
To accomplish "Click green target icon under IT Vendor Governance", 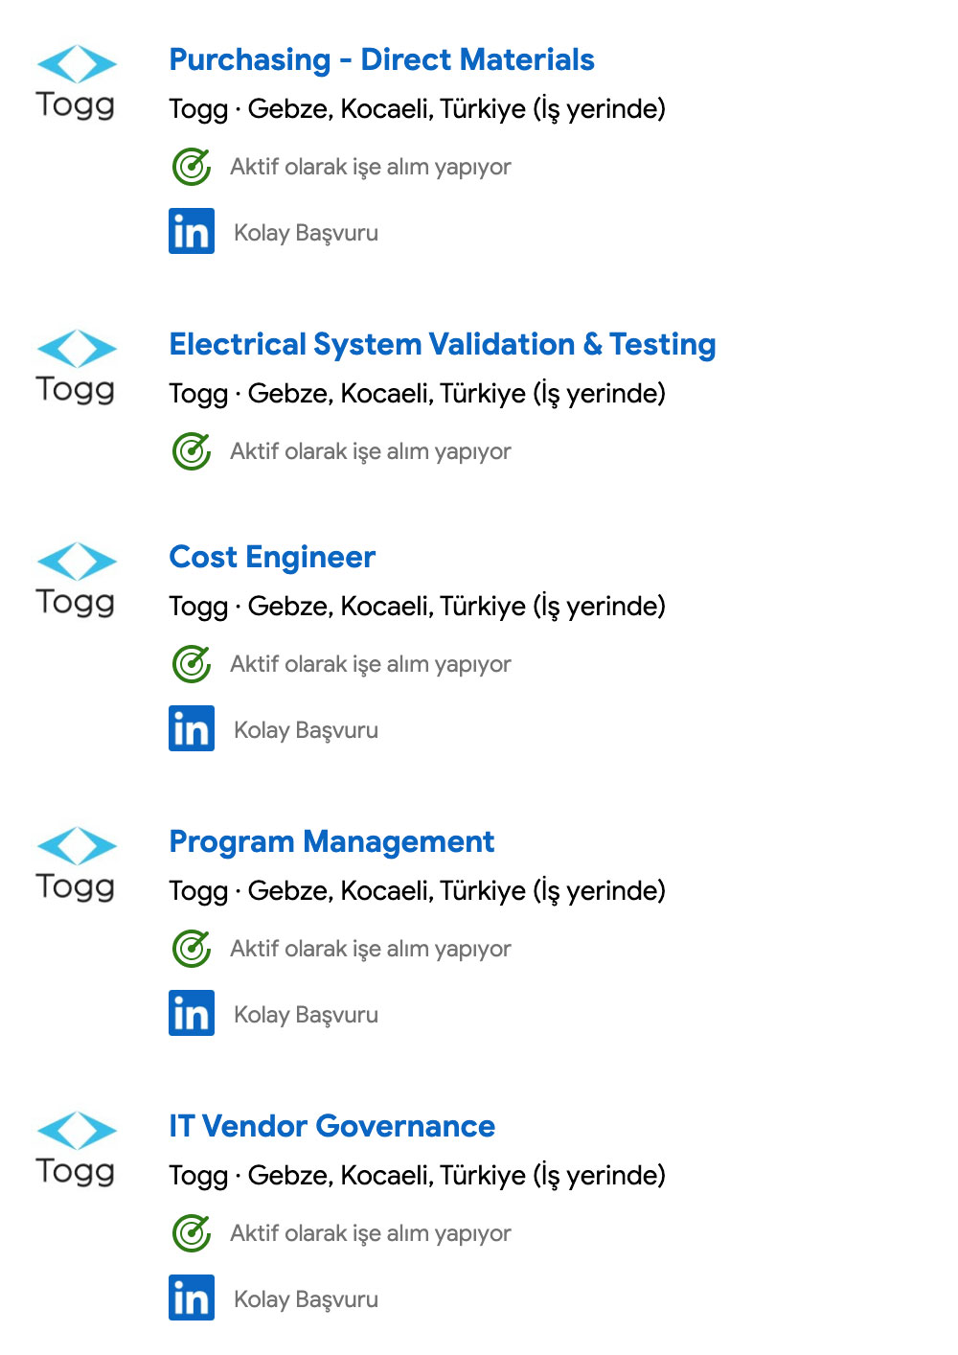I will pyautogui.click(x=192, y=1232).
